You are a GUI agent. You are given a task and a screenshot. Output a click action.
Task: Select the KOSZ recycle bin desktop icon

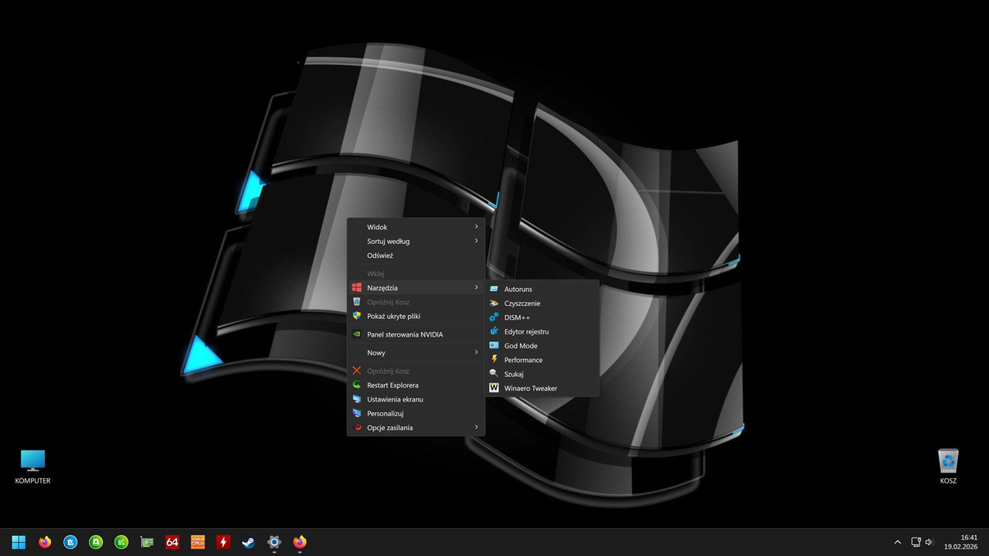pyautogui.click(x=948, y=466)
